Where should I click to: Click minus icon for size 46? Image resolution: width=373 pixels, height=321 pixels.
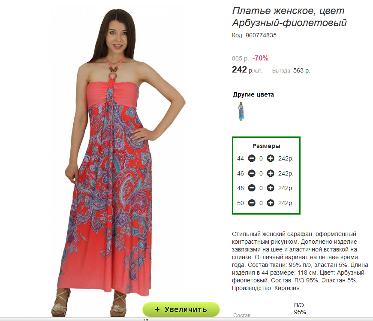pos(251,173)
